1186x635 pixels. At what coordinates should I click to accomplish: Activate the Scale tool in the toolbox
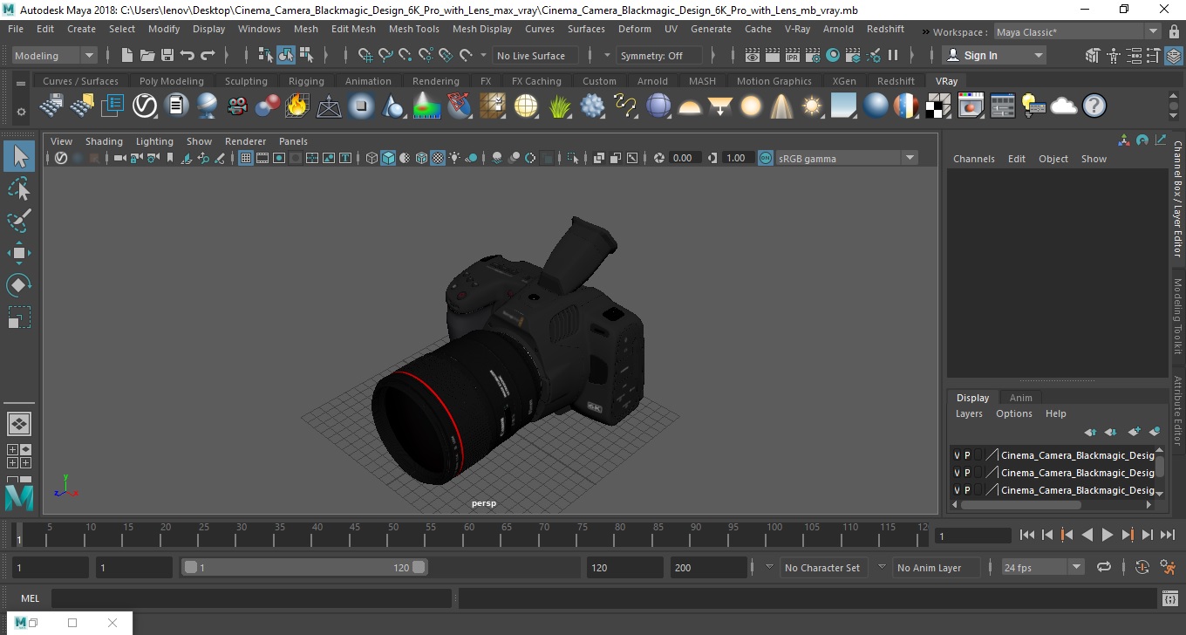pyautogui.click(x=19, y=317)
